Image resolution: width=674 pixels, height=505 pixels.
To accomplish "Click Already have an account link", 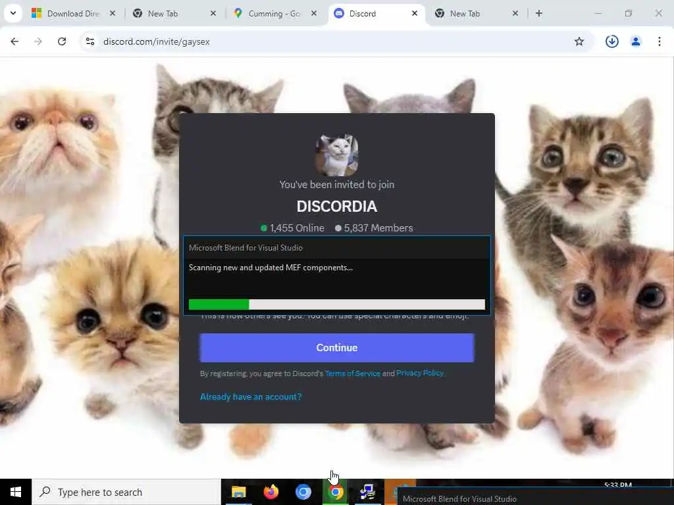I will (251, 397).
